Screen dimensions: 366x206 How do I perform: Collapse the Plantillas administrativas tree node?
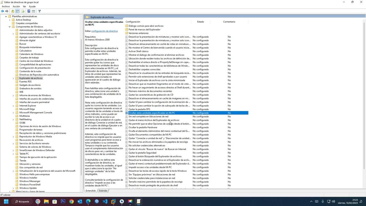tap(6, 16)
